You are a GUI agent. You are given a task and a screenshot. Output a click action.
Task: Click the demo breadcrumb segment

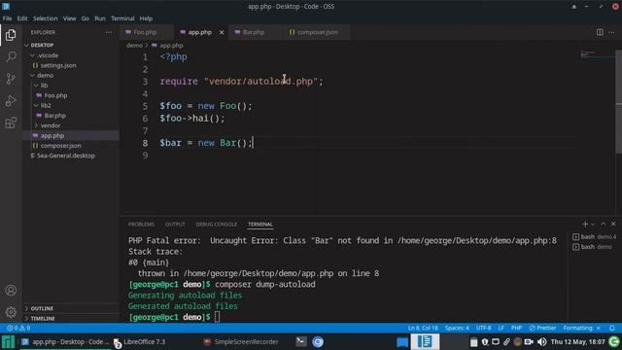(x=134, y=46)
